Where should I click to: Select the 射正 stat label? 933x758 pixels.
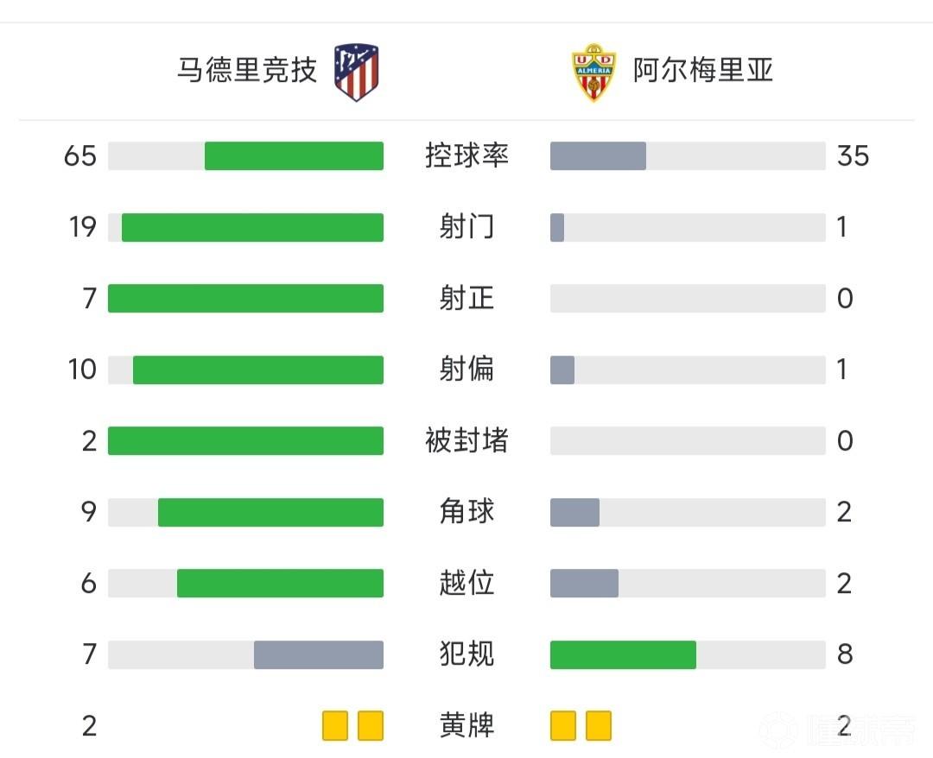click(466, 299)
